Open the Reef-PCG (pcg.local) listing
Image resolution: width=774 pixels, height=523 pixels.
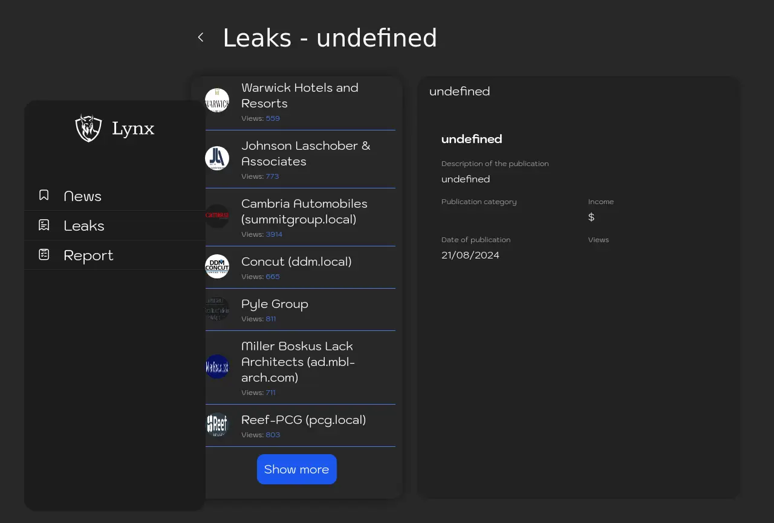click(304, 420)
